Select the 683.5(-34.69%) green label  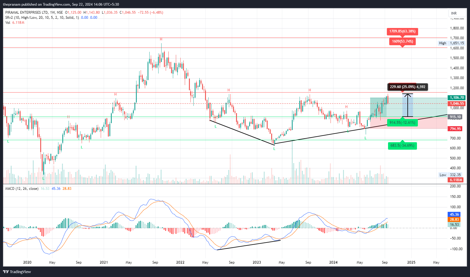tap(402, 145)
